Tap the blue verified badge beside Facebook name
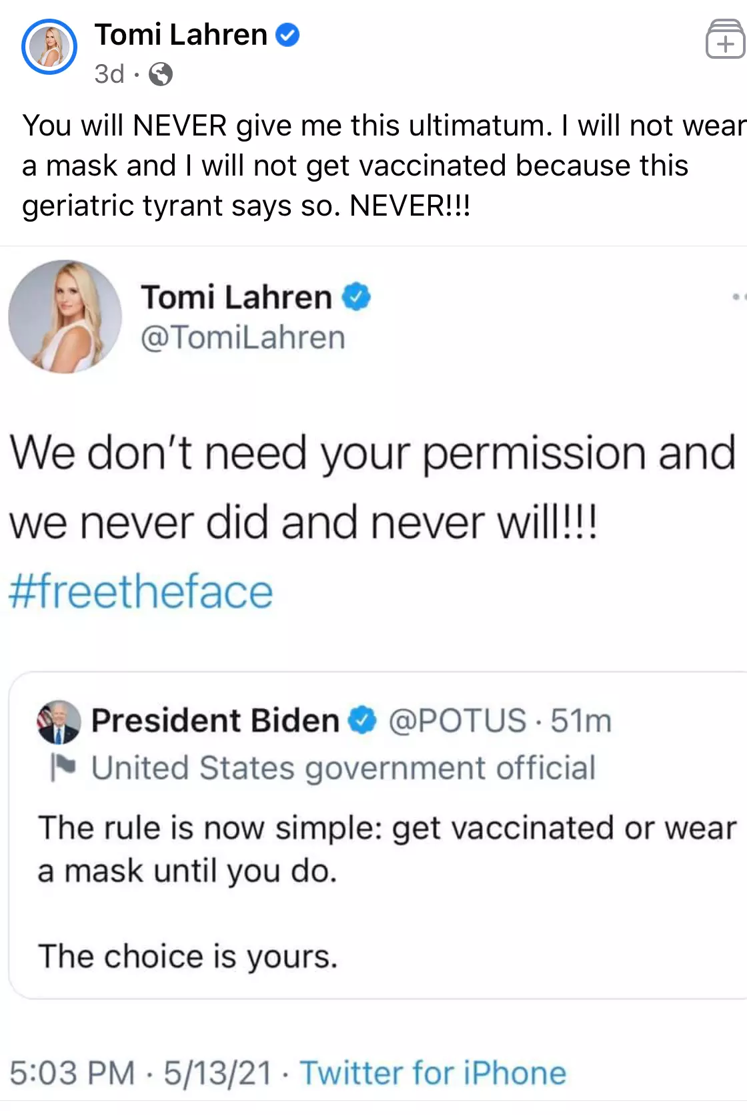The width and height of the screenshot is (747, 1115). click(x=287, y=35)
